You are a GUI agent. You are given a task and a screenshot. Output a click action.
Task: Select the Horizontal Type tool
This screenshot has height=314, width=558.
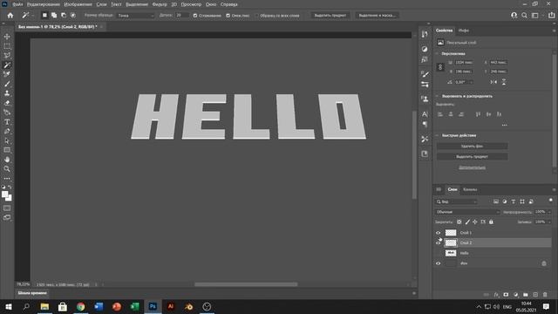tap(7, 122)
